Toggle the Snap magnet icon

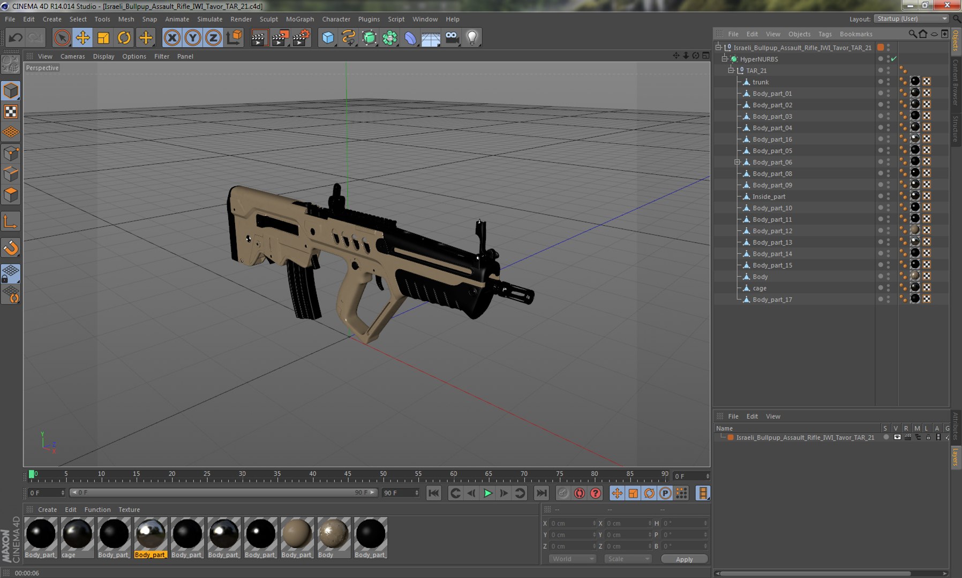pos(11,248)
